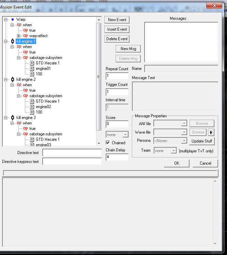The image size is (227, 255).
Task: Click the Delete Event button
Action: pyautogui.click(x=117, y=39)
